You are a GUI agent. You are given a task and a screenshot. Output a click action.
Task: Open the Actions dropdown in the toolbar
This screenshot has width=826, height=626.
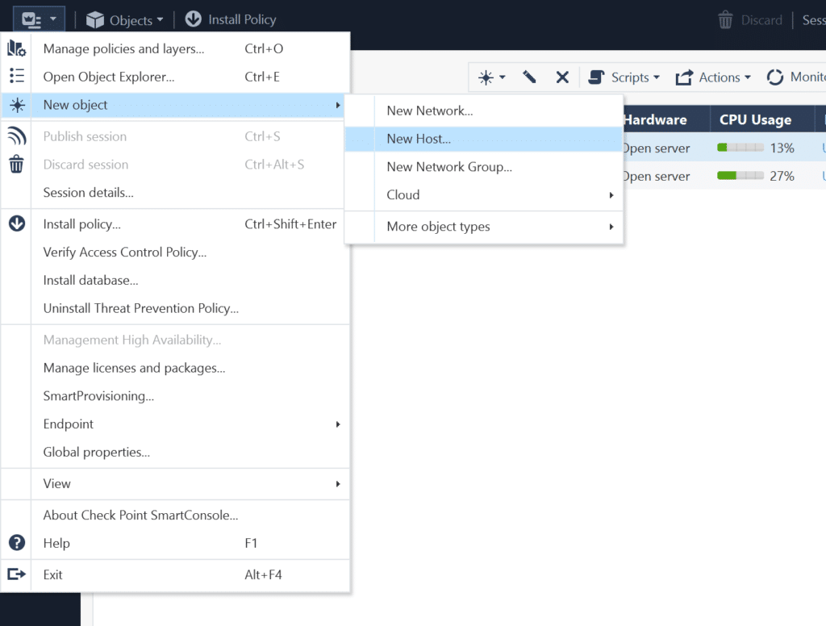point(713,77)
